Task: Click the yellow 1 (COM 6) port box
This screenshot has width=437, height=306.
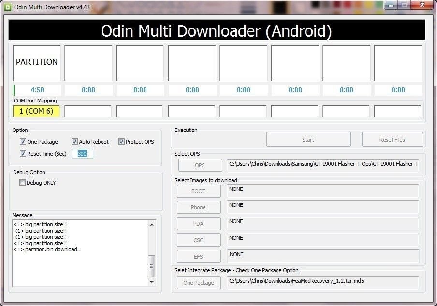Action: pyautogui.click(x=37, y=111)
